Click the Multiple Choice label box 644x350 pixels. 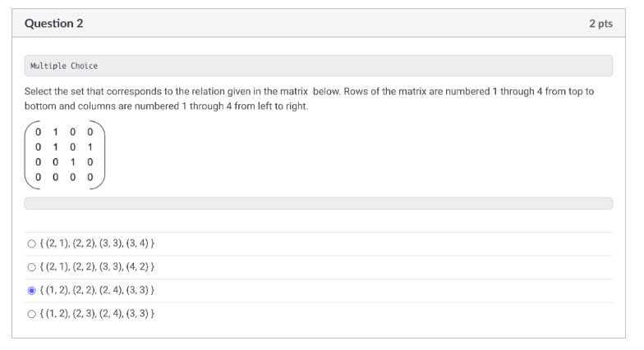(318, 66)
